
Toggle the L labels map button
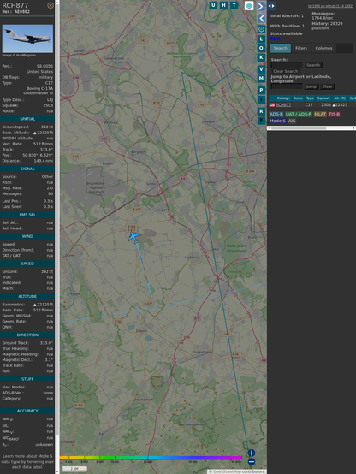261,39
